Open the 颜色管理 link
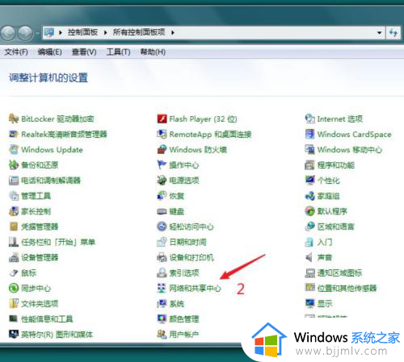 pyautogui.click(x=184, y=319)
